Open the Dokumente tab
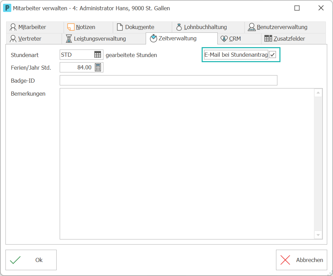 pyautogui.click(x=142, y=27)
